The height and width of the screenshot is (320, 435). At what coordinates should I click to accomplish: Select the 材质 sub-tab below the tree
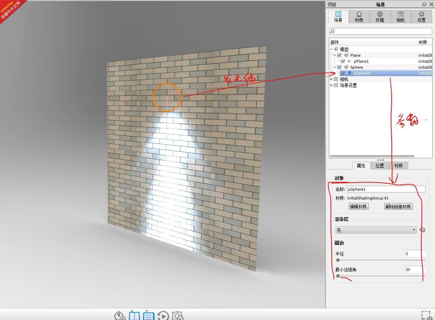(x=398, y=166)
